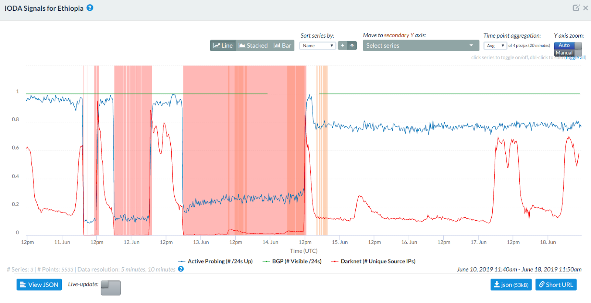Open the Sort series by Name dropdown
Screen dimensions: 591x303
tap(317, 46)
